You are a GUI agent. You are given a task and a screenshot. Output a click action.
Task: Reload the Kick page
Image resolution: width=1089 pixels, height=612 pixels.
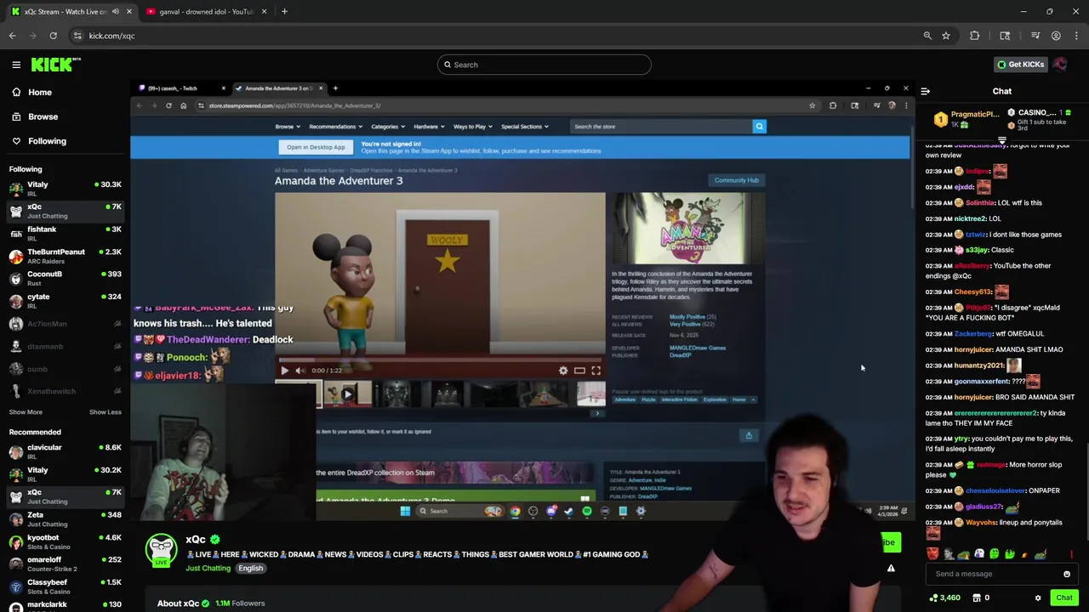[x=53, y=36]
